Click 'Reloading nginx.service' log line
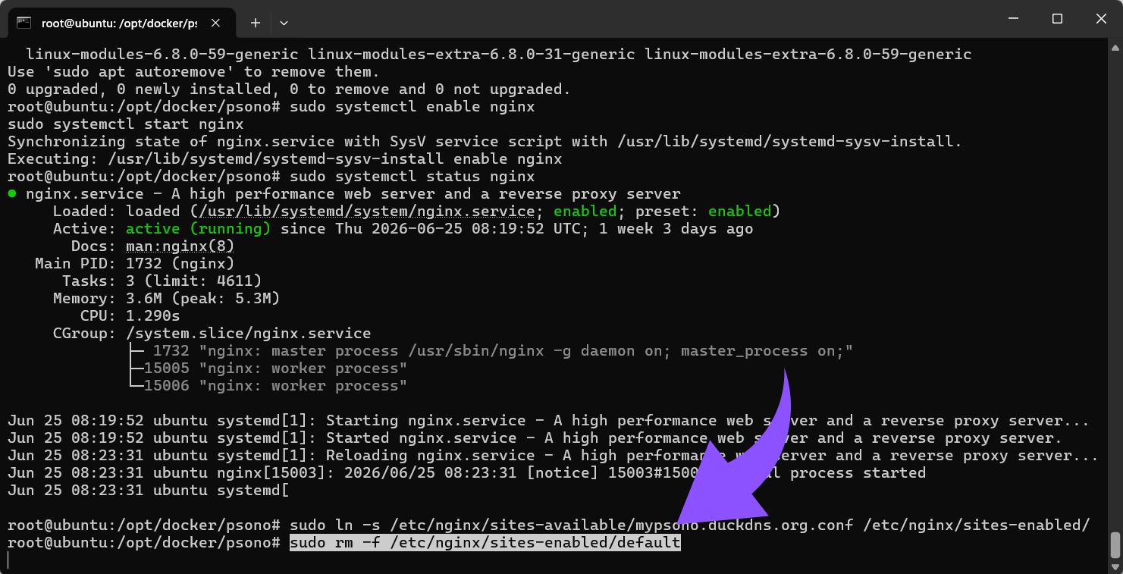1123x574 pixels. pos(553,456)
